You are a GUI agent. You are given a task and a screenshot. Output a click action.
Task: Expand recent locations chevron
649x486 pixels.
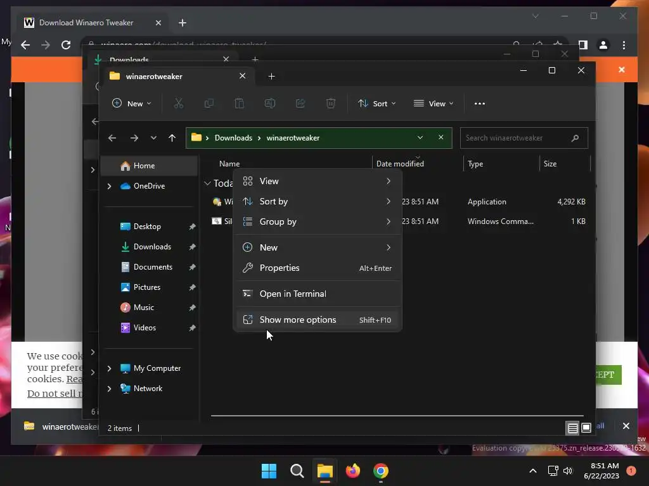click(153, 138)
